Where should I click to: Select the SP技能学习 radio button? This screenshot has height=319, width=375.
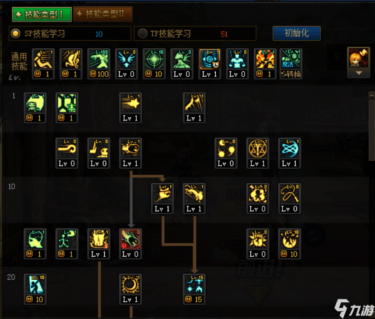tap(15, 33)
